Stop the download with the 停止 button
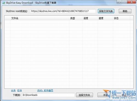This screenshot has width=137, height=101. click(x=124, y=95)
